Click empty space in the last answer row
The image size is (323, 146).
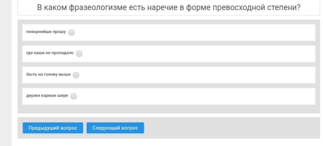coord(194,96)
